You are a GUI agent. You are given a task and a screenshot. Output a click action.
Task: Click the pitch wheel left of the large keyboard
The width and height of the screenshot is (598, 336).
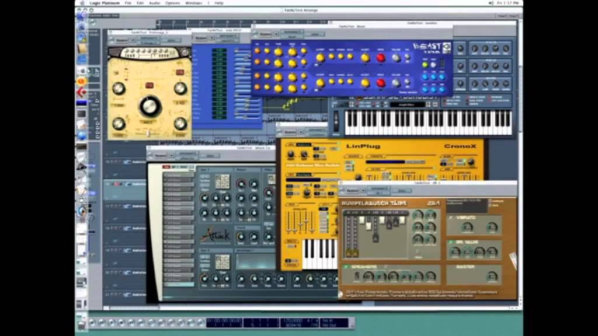coord(336,121)
